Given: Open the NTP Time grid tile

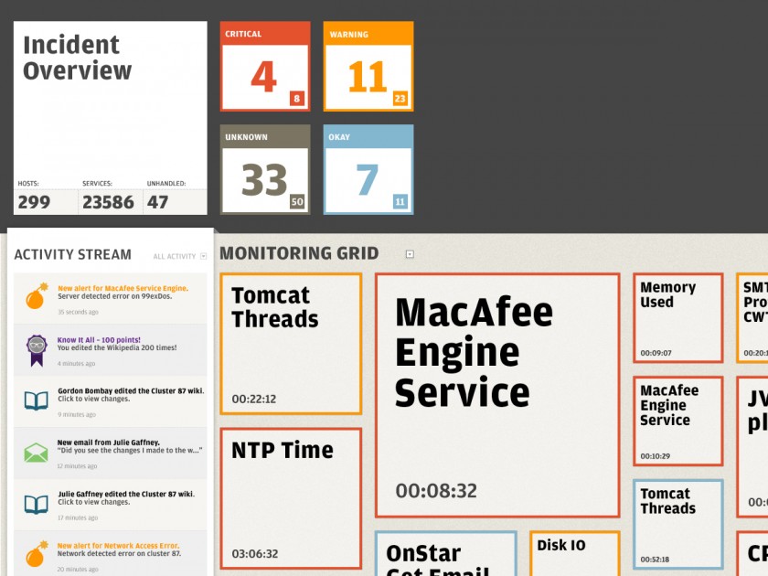Looking at the screenshot, I should coord(291,498).
